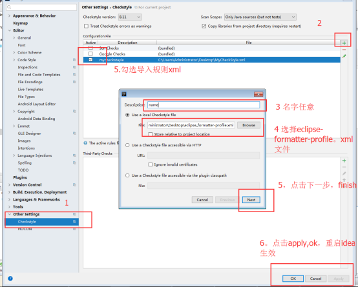Screen dimensions: 358x287
Task: Add a third-party check with plus icon
Action: pyautogui.click(x=344, y=161)
